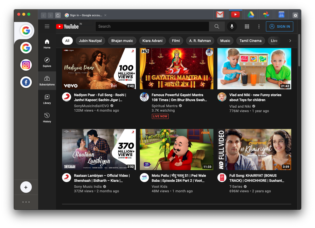Open Subscriptions in the YouTube sidebar
Screen dimensions: 315x228
[x=47, y=81]
